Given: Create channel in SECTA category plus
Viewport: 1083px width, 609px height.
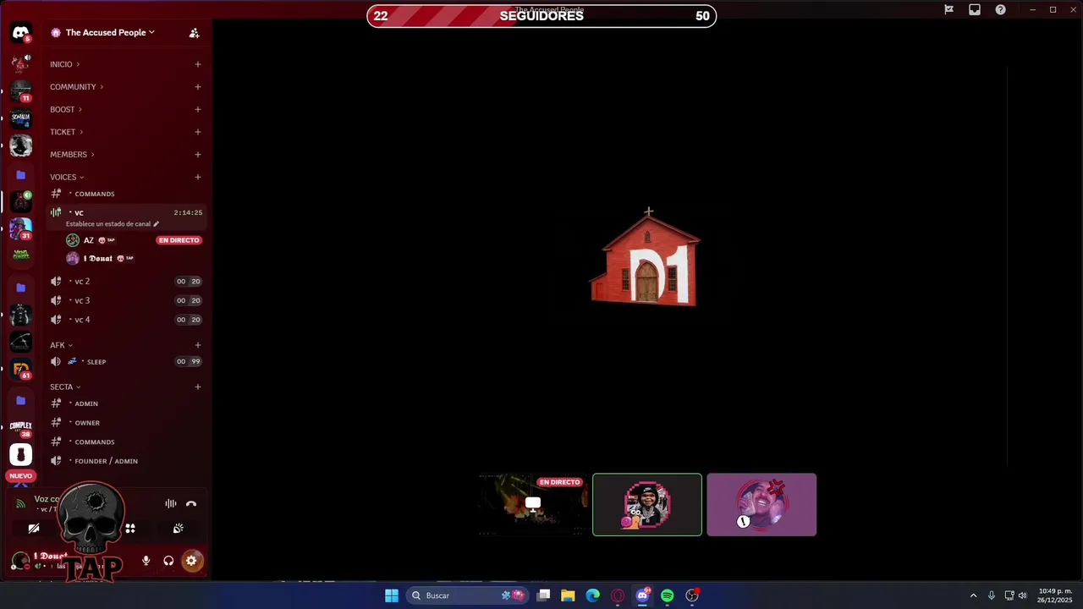Looking at the screenshot, I should [198, 387].
